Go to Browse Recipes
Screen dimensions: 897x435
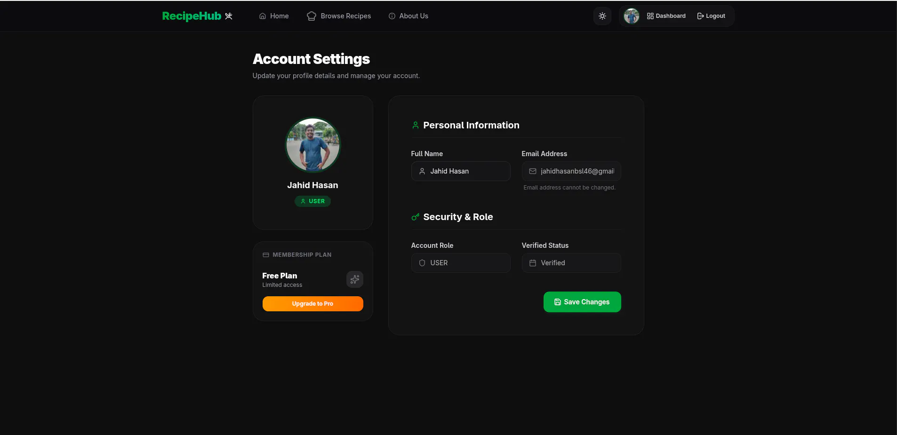(x=339, y=16)
